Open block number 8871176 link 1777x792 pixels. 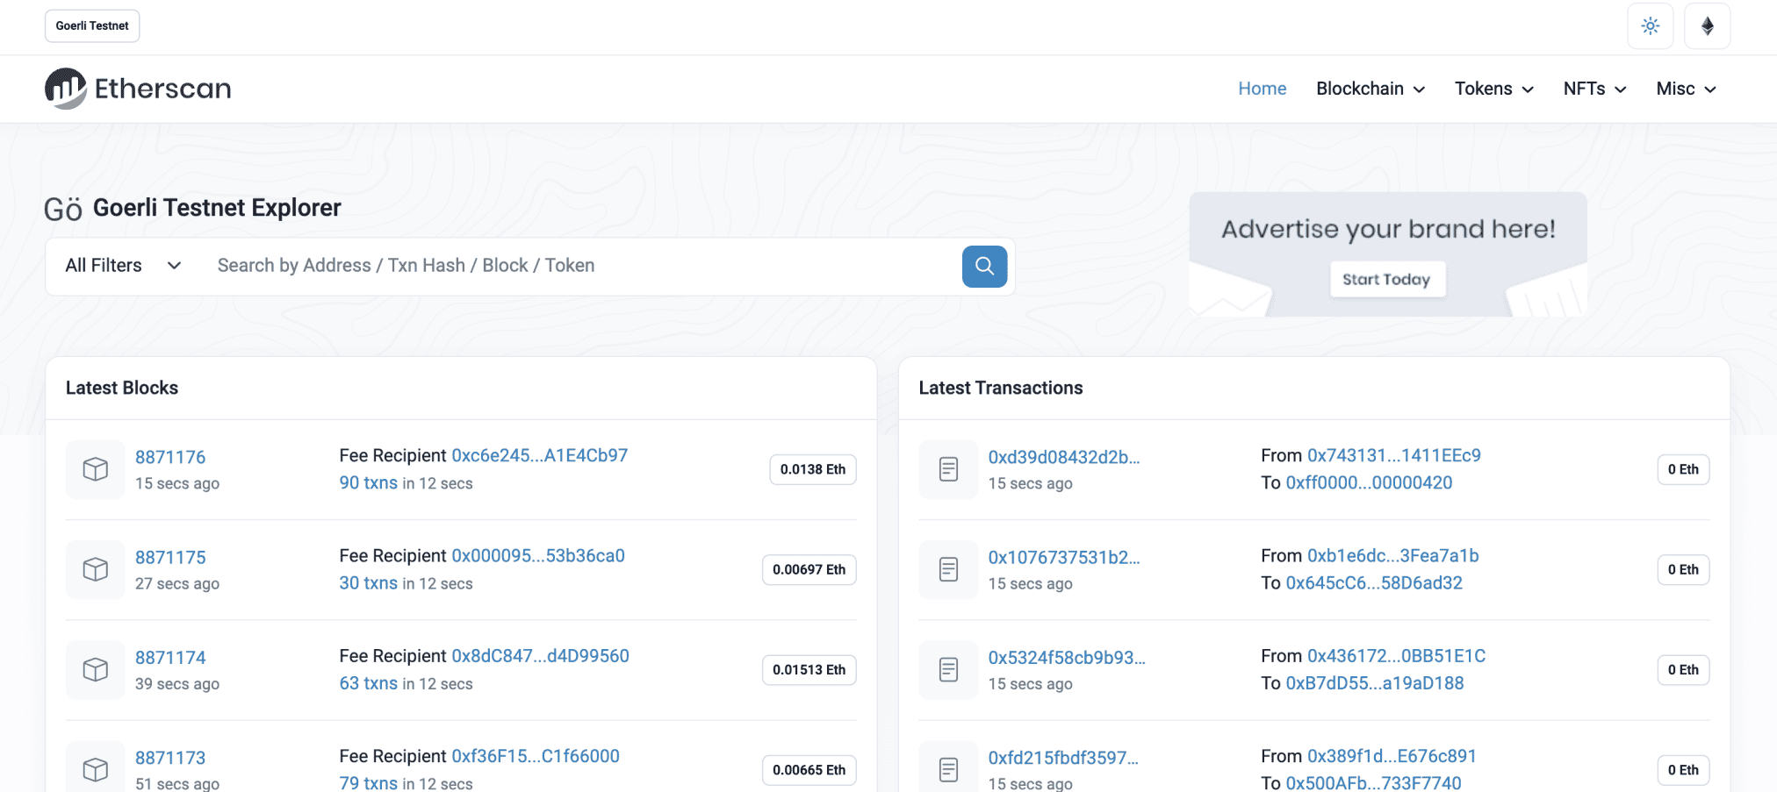pyautogui.click(x=170, y=457)
